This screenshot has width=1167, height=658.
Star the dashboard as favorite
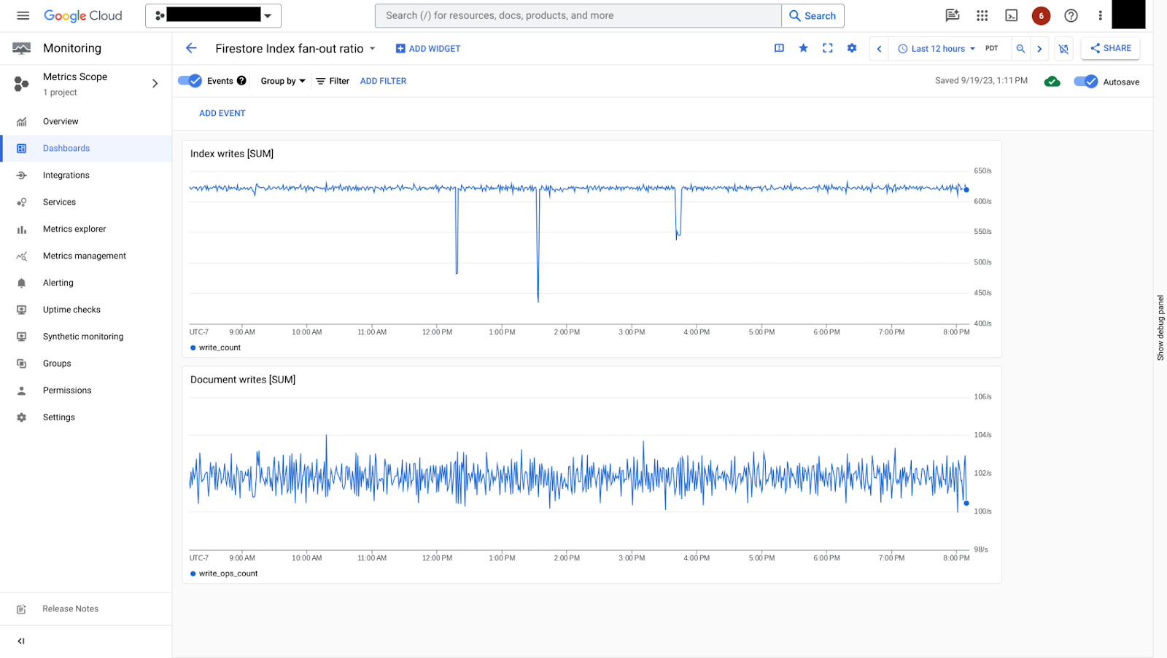(803, 48)
